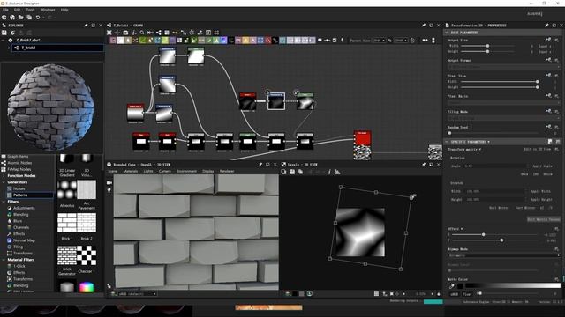Open the Mipmap Mode dropdown
This screenshot has height=317, width=565.
503,255
